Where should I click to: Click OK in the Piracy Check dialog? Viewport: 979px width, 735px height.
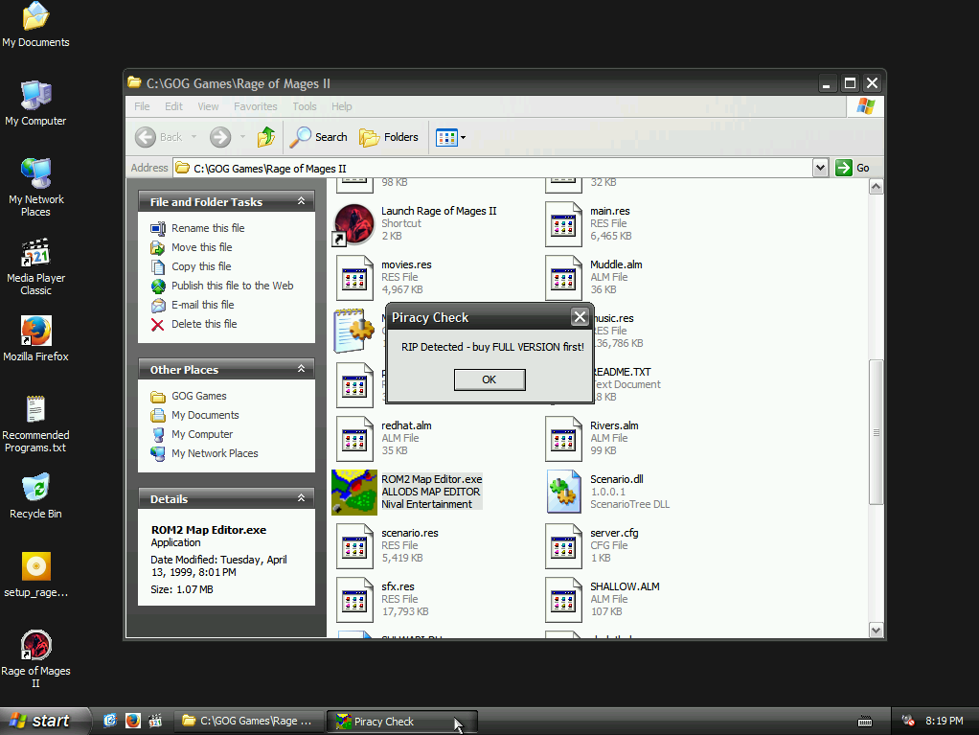click(x=489, y=379)
